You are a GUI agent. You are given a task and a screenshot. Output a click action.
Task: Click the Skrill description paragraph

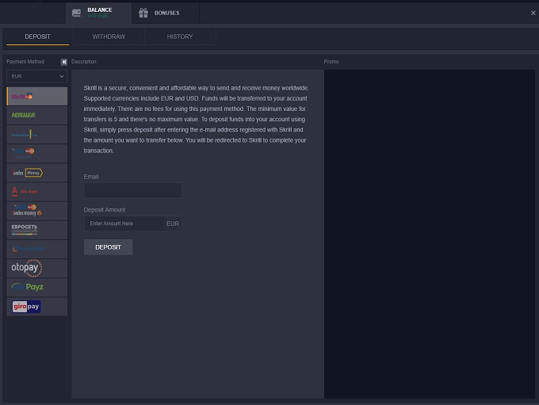[x=197, y=120]
